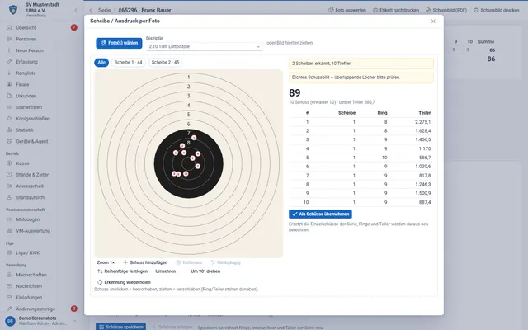The image size is (528, 330).
Task: Click the Geräte & Agent icon
Action: (x=9, y=141)
